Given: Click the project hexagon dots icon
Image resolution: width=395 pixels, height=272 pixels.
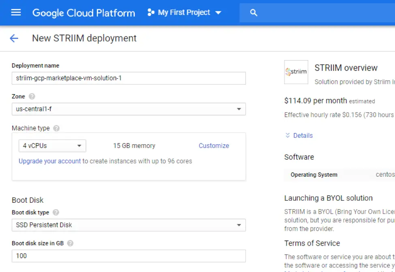Looking at the screenshot, I should point(151,13).
